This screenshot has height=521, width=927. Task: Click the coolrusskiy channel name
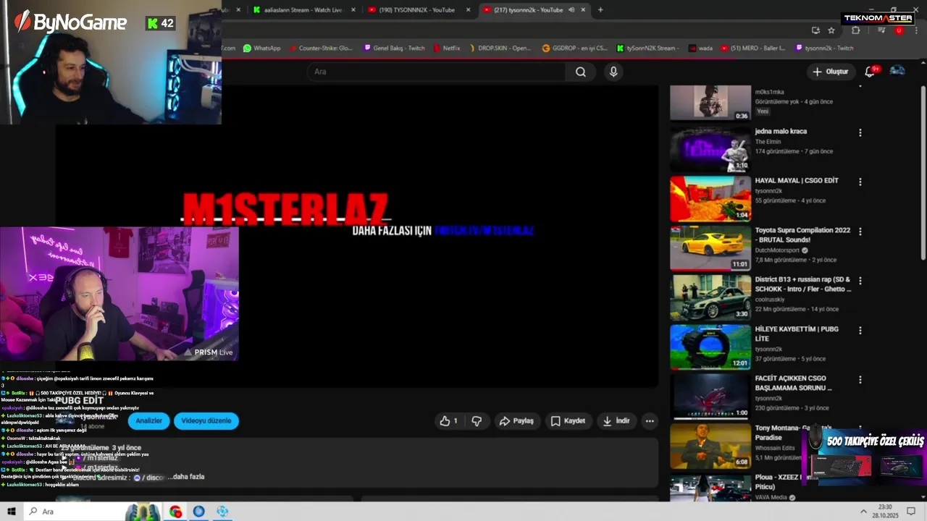click(x=771, y=300)
